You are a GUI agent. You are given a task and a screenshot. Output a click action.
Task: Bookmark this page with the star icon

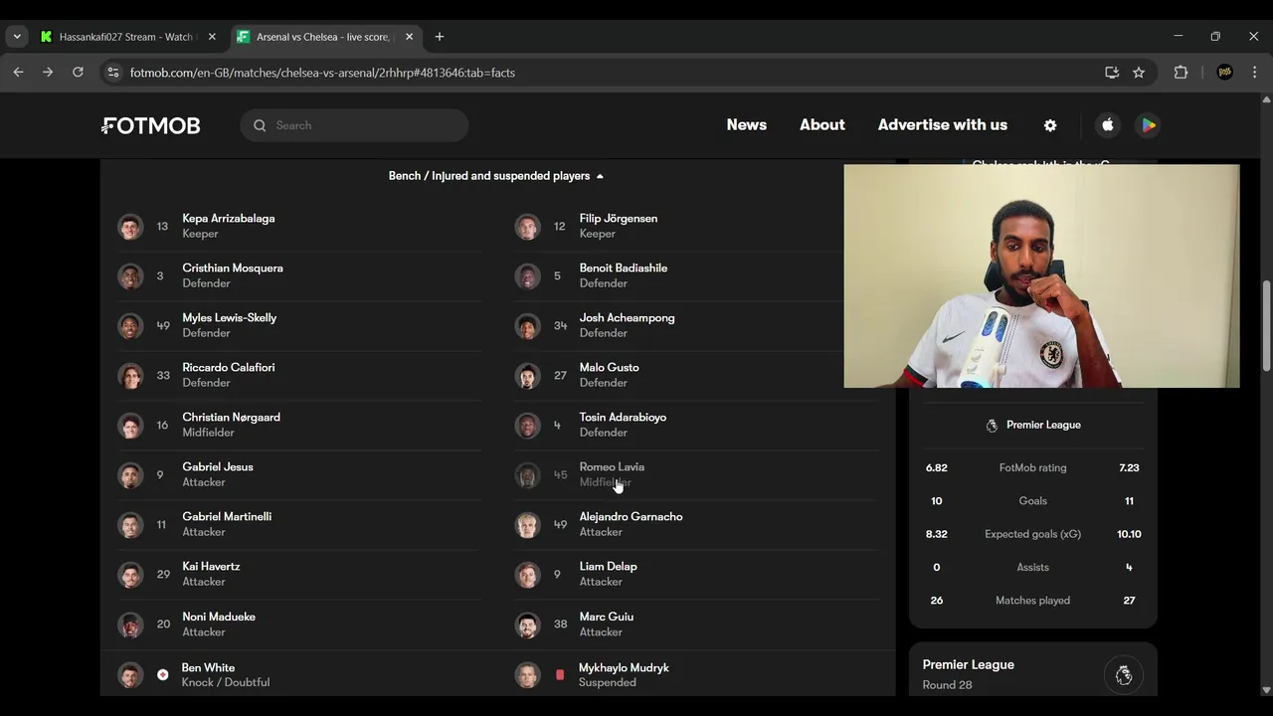pos(1139,73)
